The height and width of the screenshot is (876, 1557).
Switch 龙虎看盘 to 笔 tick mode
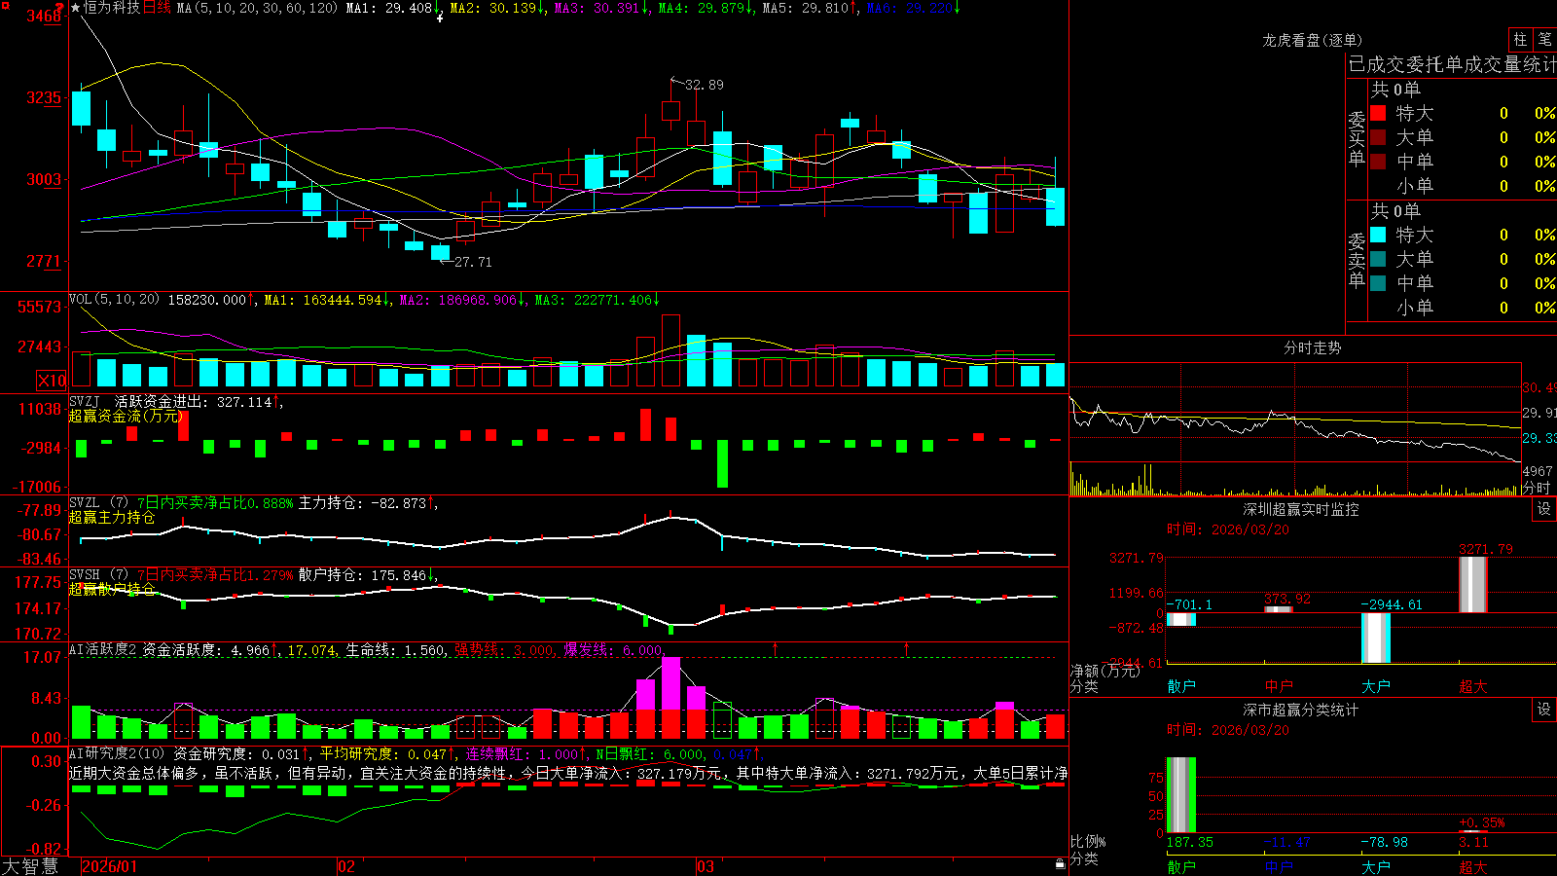1545,40
